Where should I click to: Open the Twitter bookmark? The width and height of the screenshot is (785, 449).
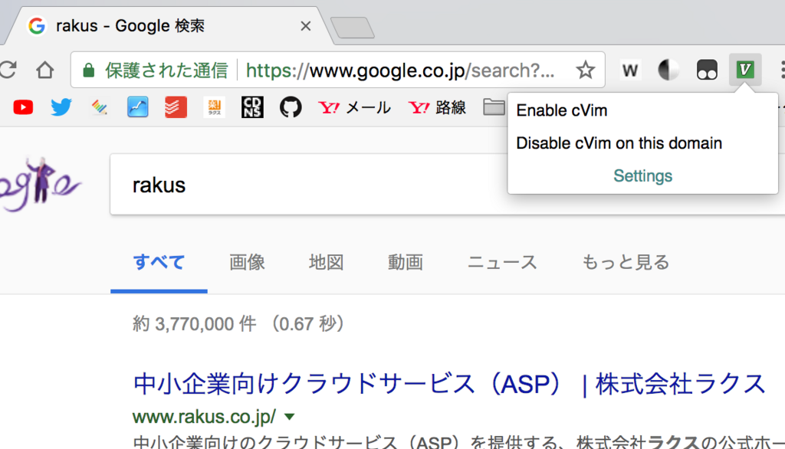click(61, 107)
